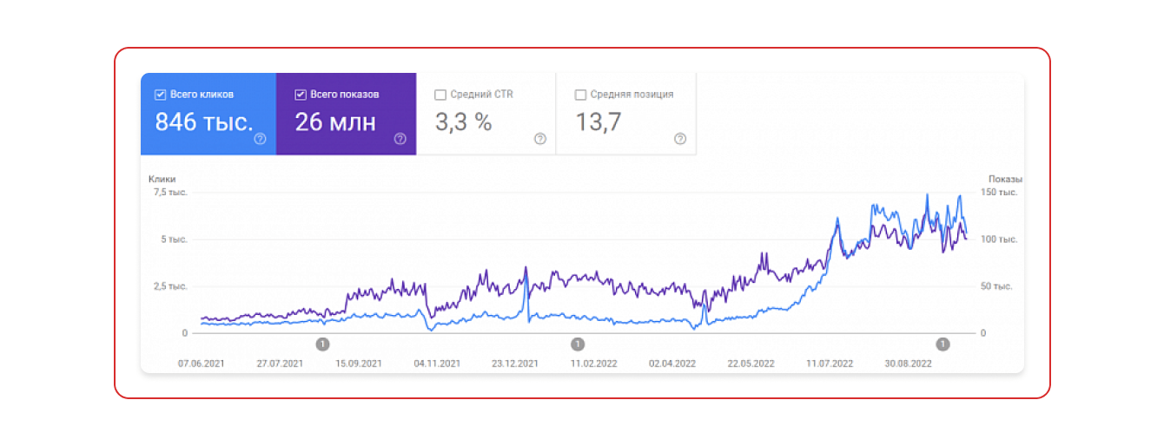Uncheck the Всего показов checkbox

[301, 95]
